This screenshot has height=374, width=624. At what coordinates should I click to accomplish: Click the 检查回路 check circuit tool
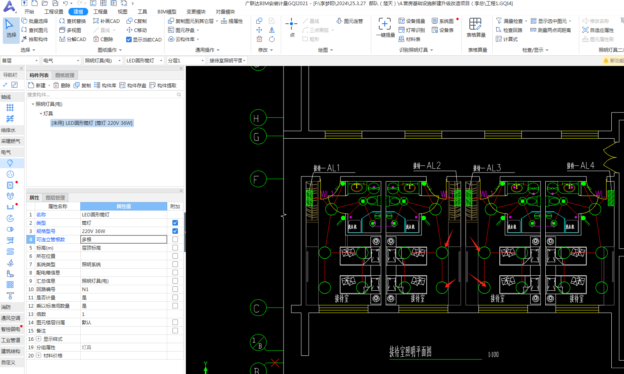(509, 30)
